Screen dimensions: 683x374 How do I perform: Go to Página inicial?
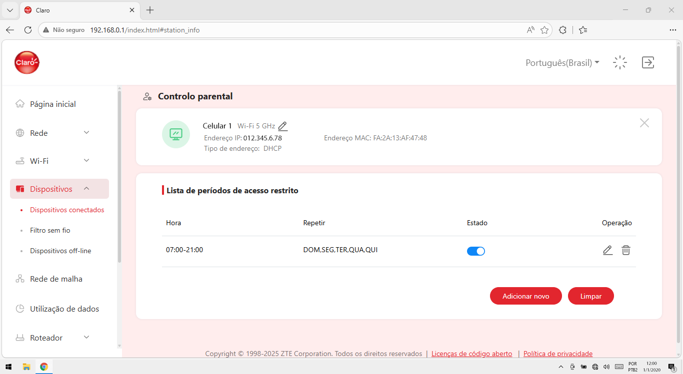52,104
